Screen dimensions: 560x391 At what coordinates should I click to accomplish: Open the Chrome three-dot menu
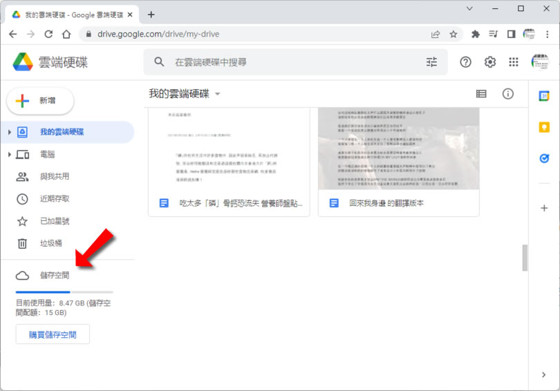[x=547, y=35]
